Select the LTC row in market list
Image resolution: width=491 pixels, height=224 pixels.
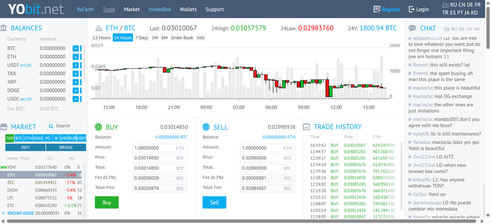click(42, 198)
